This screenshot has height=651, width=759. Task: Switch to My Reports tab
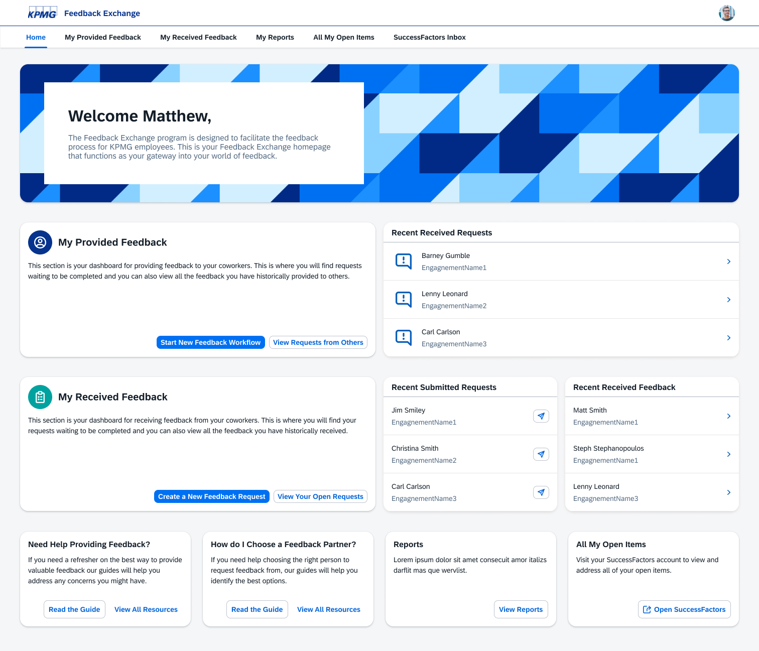(x=275, y=37)
